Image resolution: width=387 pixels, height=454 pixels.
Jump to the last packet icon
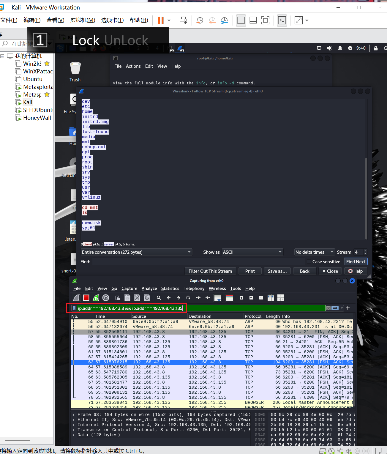click(208, 298)
